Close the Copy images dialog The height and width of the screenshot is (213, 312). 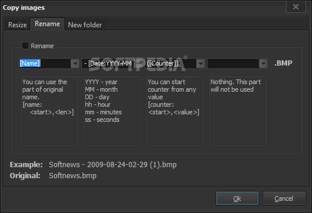pyautogui.click(x=296, y=7)
